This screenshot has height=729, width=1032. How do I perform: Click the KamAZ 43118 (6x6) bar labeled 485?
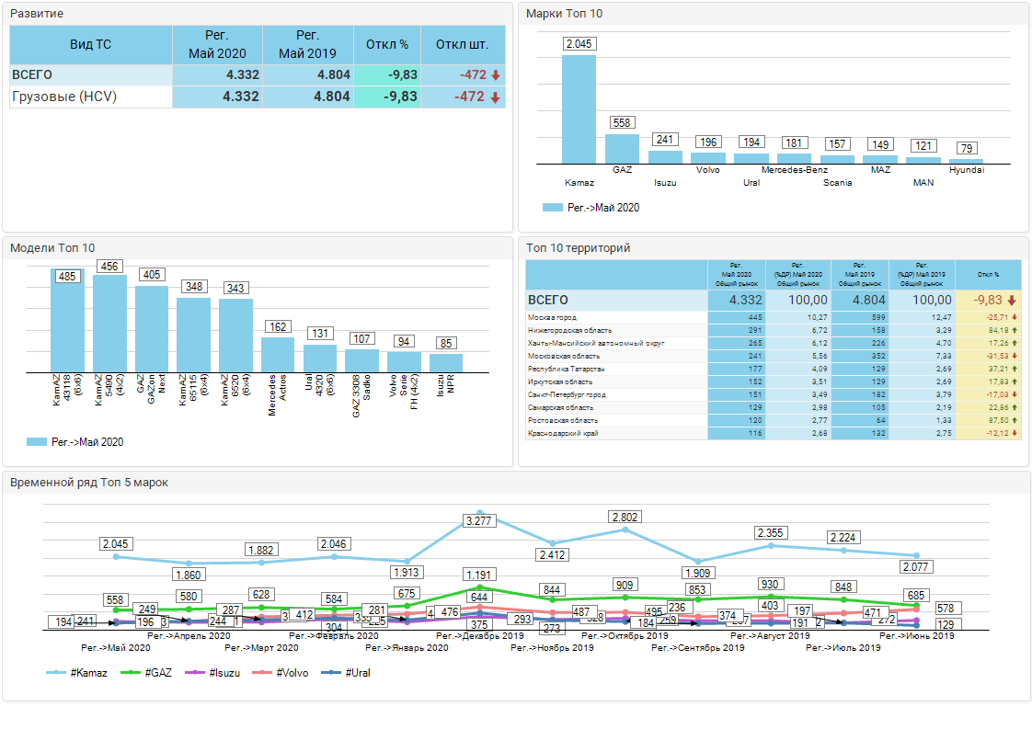68,321
